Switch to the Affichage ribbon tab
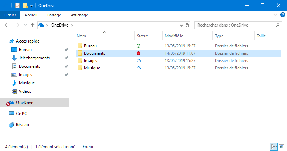The width and height of the screenshot is (287, 151). [79, 15]
